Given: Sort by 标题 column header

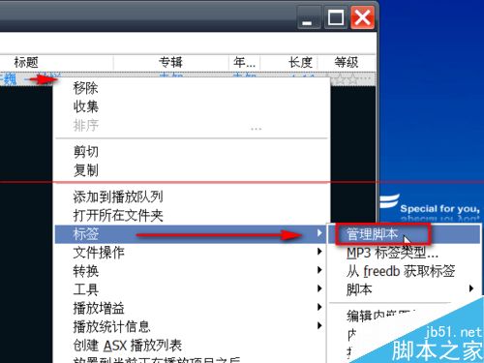Looking at the screenshot, I should [56, 62].
